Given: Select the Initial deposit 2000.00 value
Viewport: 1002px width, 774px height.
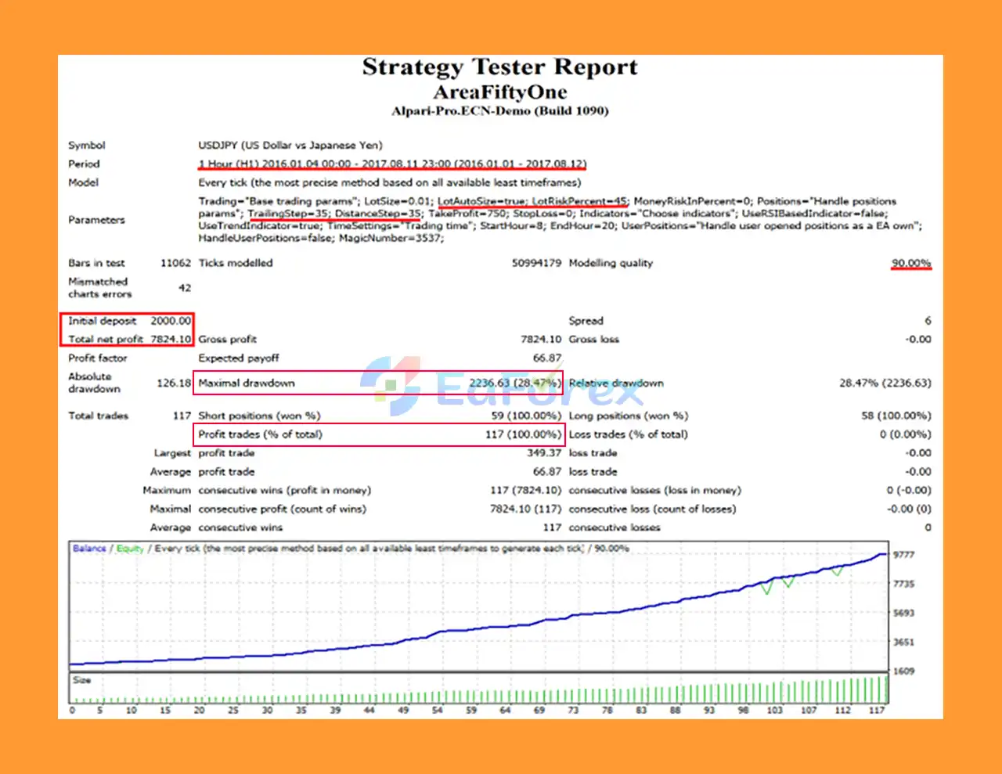Looking at the screenshot, I should point(171,321).
